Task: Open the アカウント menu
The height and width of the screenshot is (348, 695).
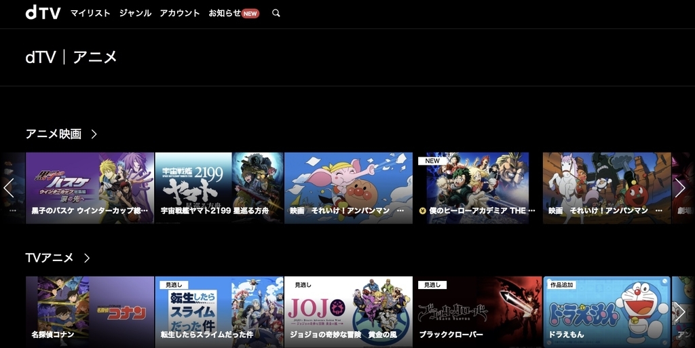Action: tap(180, 14)
